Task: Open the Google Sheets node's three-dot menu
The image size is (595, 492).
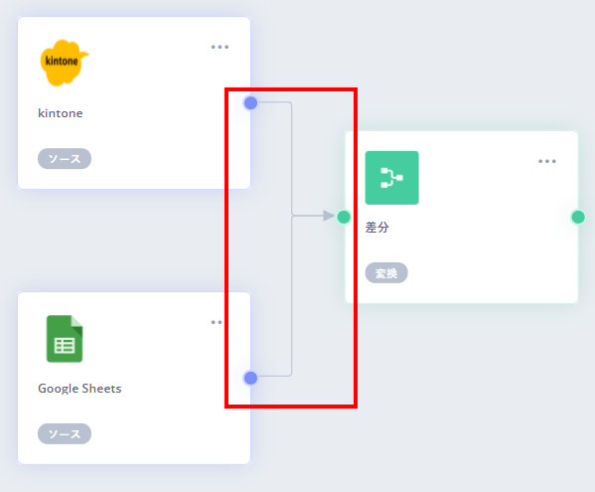Action: [217, 322]
